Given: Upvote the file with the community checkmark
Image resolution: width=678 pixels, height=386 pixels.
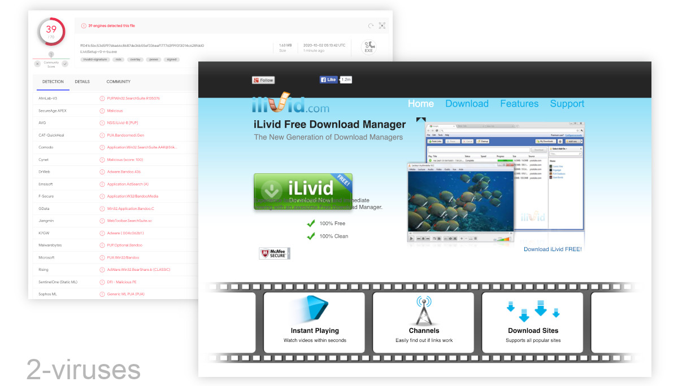Looking at the screenshot, I should click(x=65, y=64).
